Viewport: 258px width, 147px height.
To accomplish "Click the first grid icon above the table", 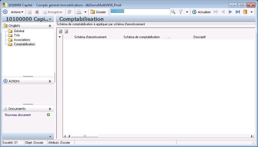I will click(61, 31).
